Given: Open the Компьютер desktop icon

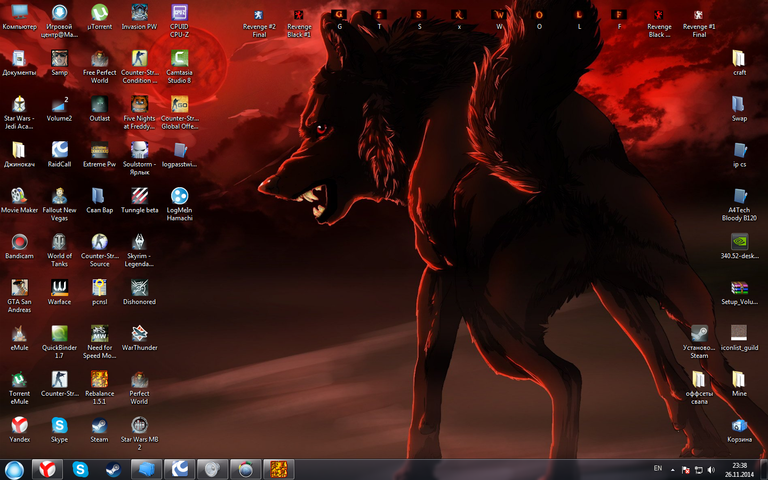Looking at the screenshot, I should 20,18.
